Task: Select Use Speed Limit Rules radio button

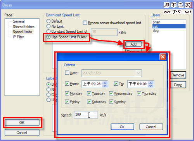Action: (x=48, y=37)
